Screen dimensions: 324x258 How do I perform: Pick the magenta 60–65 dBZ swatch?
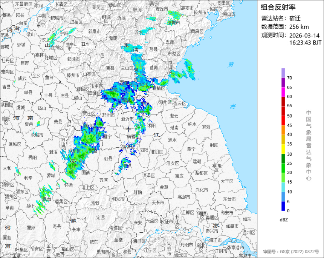pos(283,92)
